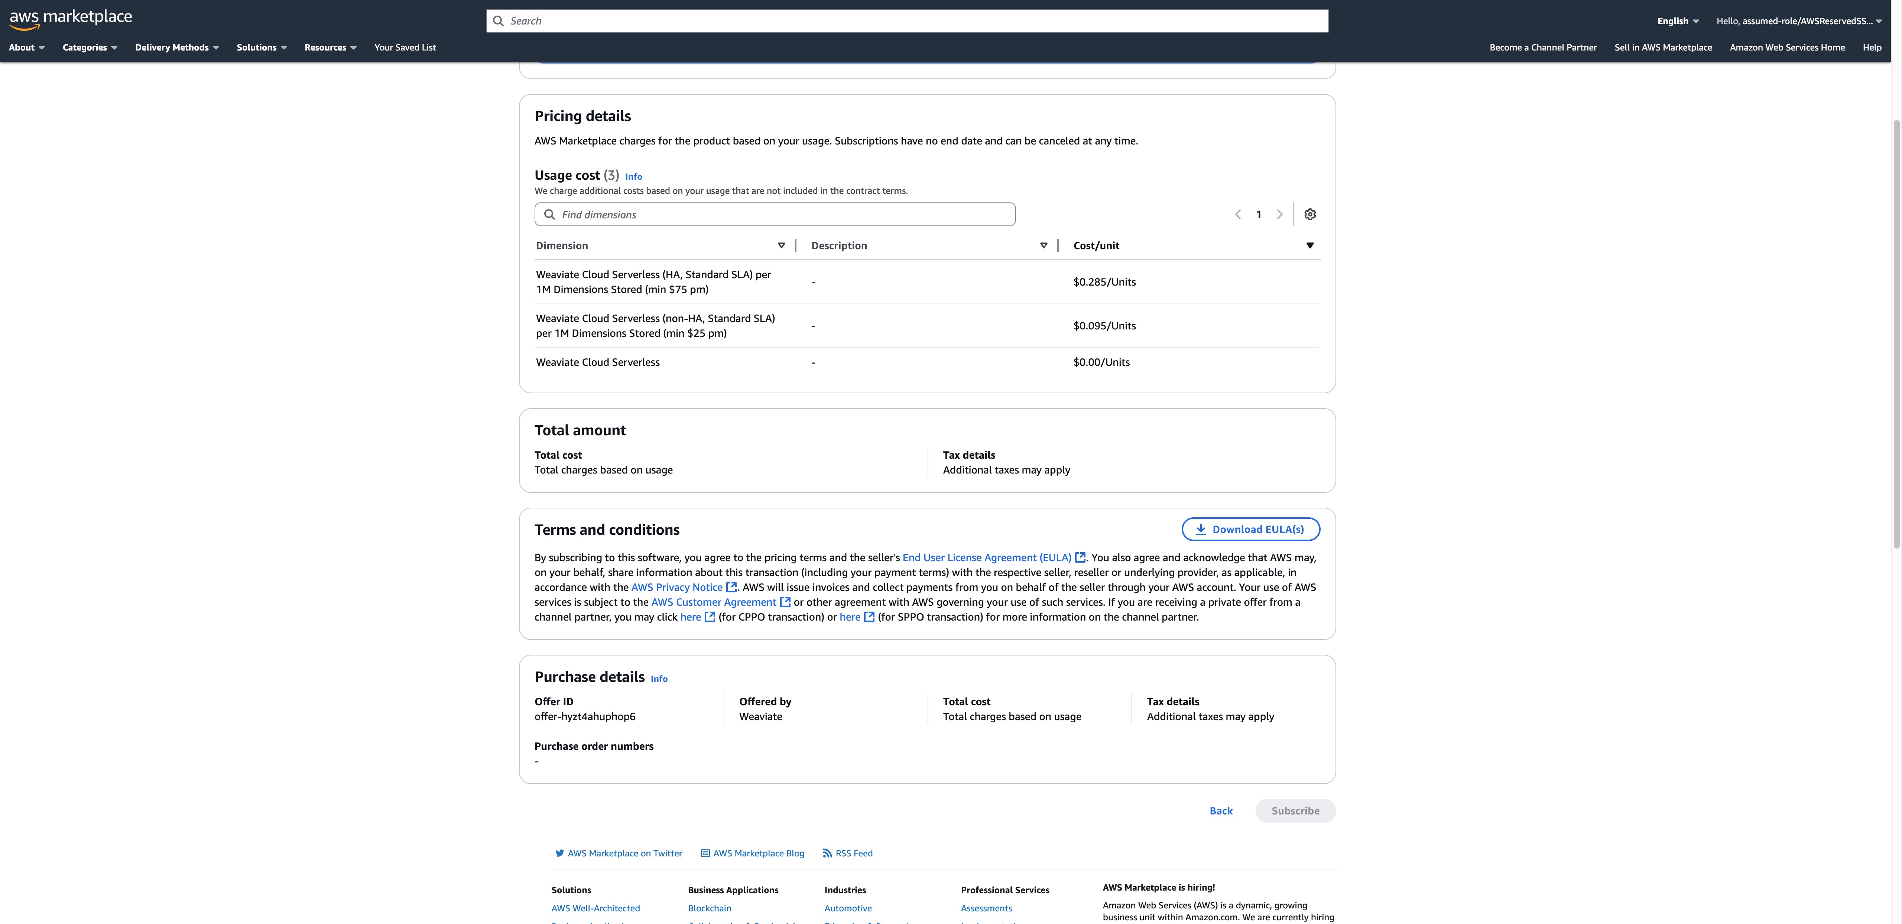This screenshot has height=924, width=1902.
Task: Click external link icon after AWS Privacy Notice
Action: point(731,588)
